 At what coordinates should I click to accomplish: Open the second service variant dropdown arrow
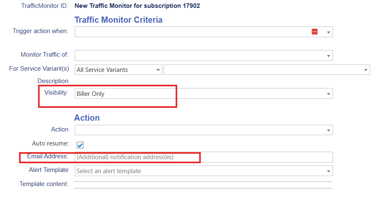pyautogui.click(x=366, y=70)
